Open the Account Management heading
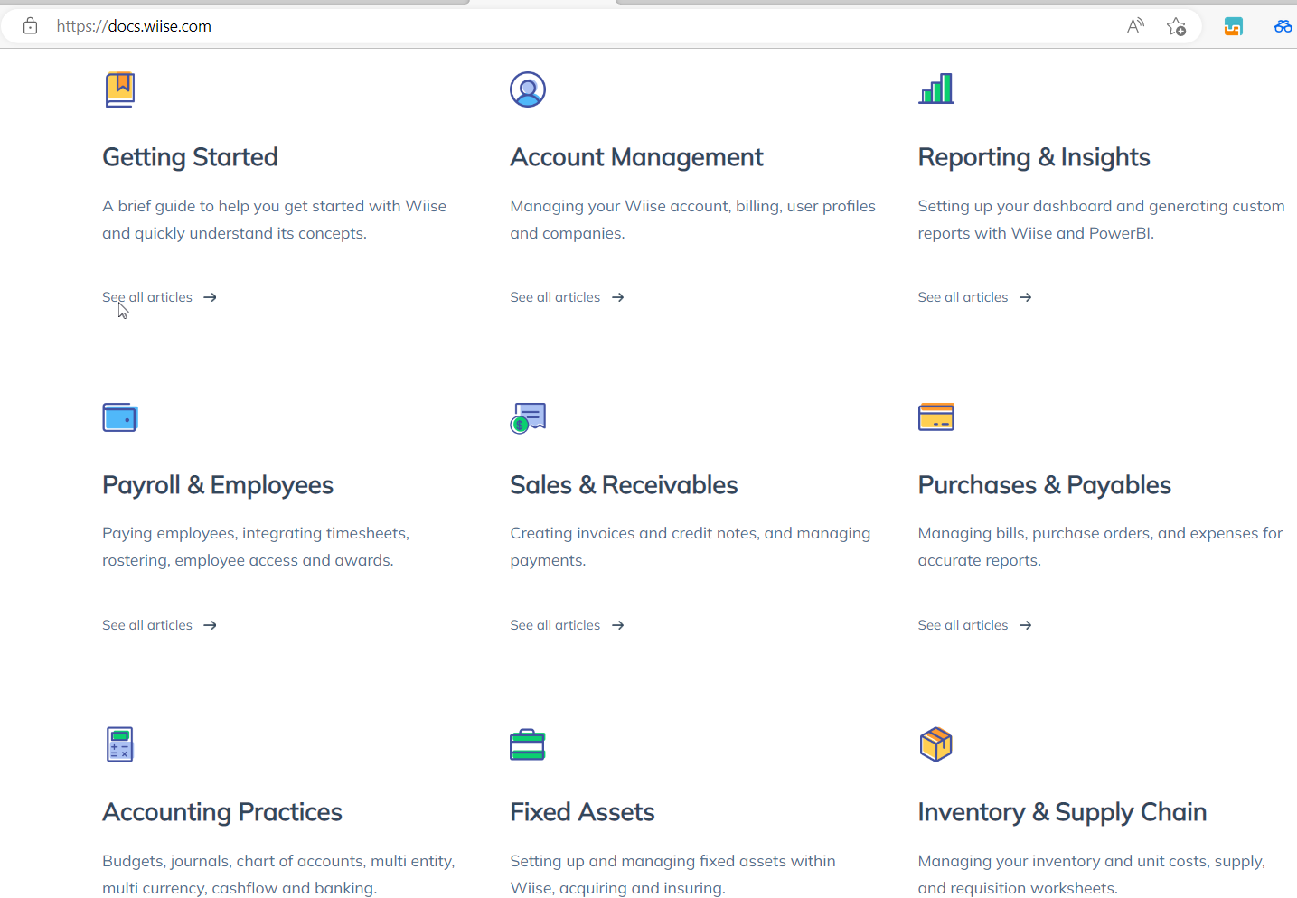The image size is (1297, 898). (x=636, y=157)
